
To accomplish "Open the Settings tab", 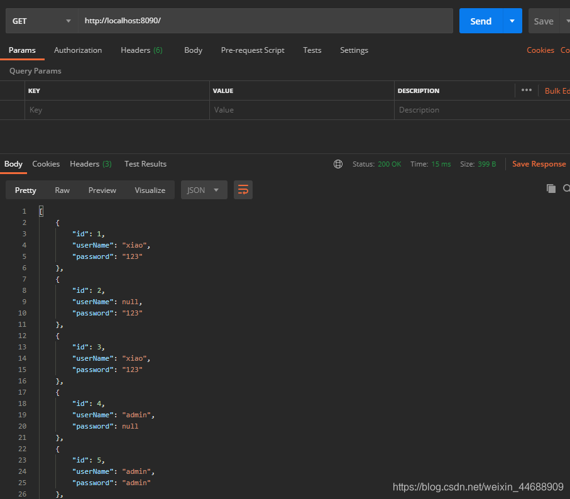I will point(354,50).
